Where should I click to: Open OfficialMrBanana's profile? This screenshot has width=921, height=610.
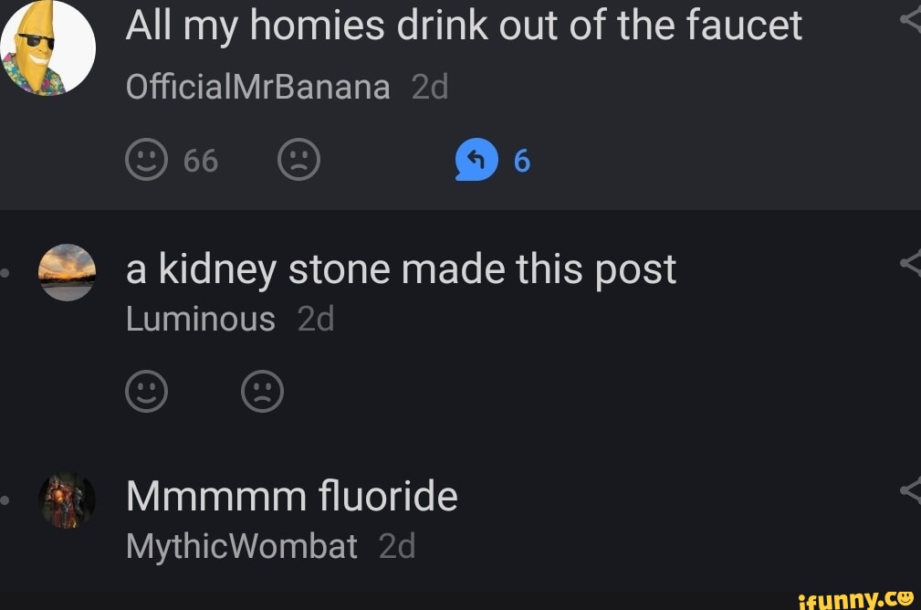(x=256, y=85)
